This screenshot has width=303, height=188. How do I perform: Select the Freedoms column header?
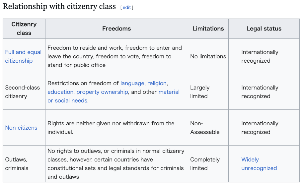click(116, 29)
